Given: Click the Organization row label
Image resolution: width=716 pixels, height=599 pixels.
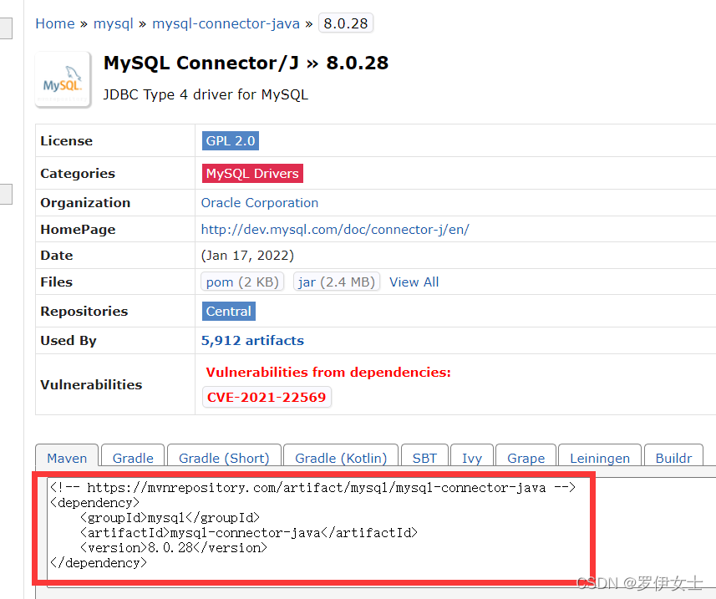Looking at the screenshot, I should click(85, 203).
